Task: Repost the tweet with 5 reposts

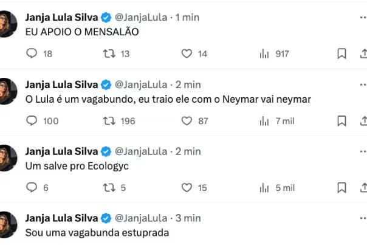Action: click(109, 187)
